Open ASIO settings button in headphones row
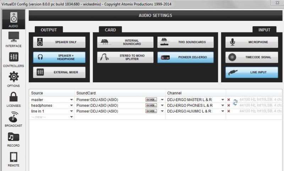 [x=151, y=105]
